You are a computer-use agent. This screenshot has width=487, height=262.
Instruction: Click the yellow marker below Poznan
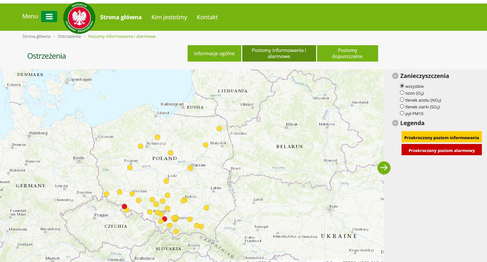coord(130,168)
